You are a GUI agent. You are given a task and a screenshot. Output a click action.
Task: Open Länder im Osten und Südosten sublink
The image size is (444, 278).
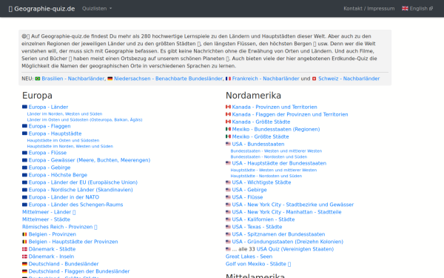[84, 119]
